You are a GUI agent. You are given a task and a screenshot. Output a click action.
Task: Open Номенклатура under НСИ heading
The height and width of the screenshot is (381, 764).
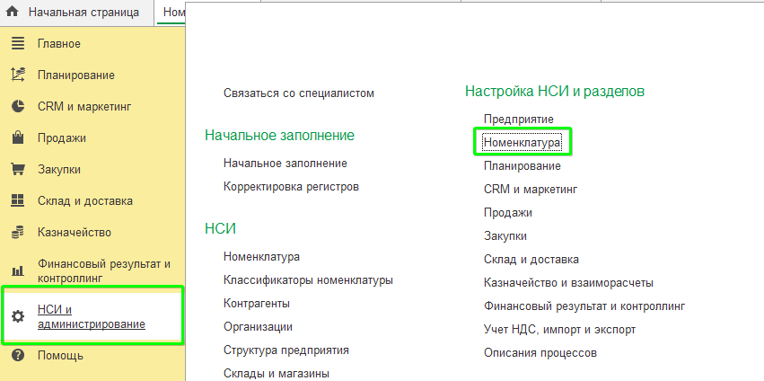pyautogui.click(x=261, y=256)
